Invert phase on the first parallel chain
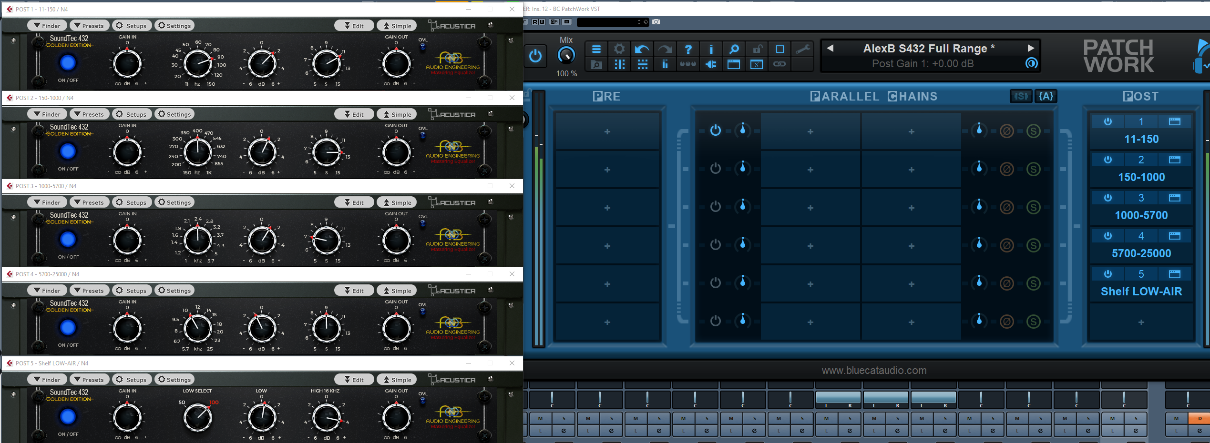This screenshot has height=443, width=1210. (1006, 131)
